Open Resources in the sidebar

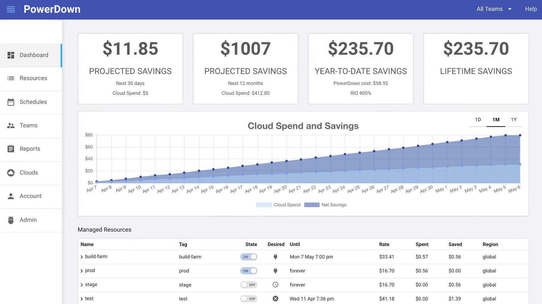31,78
